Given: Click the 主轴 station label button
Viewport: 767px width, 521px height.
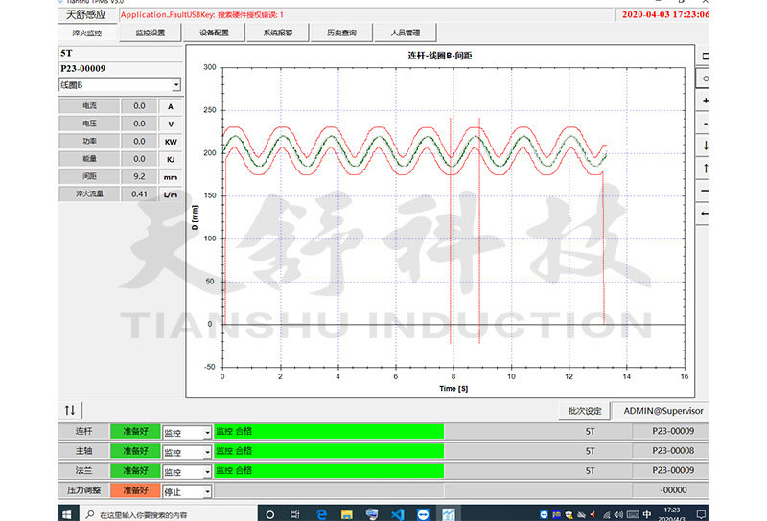Looking at the screenshot, I should coord(83,451).
